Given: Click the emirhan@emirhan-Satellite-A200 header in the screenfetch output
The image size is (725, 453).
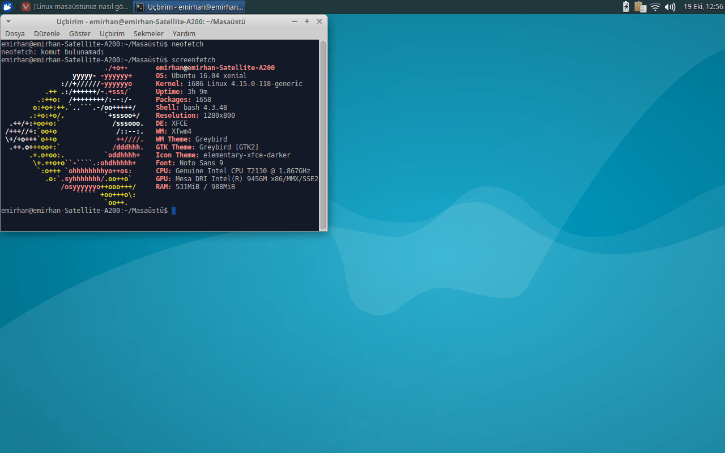Looking at the screenshot, I should [x=215, y=68].
